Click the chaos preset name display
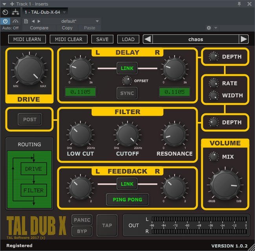255x251 pixels. click(196, 39)
